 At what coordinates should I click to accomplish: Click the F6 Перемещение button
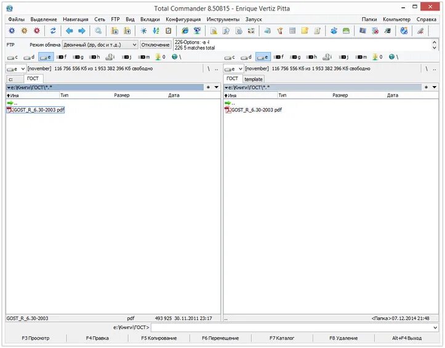point(220,338)
